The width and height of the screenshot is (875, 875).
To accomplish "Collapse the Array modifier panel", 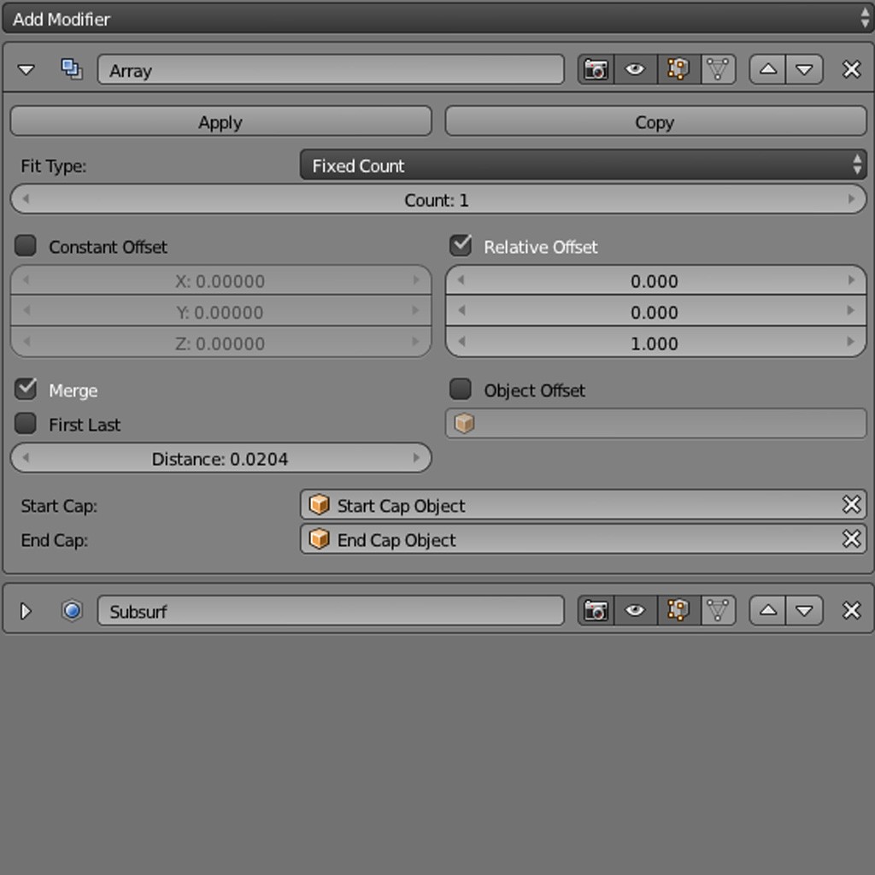I will pos(26,69).
